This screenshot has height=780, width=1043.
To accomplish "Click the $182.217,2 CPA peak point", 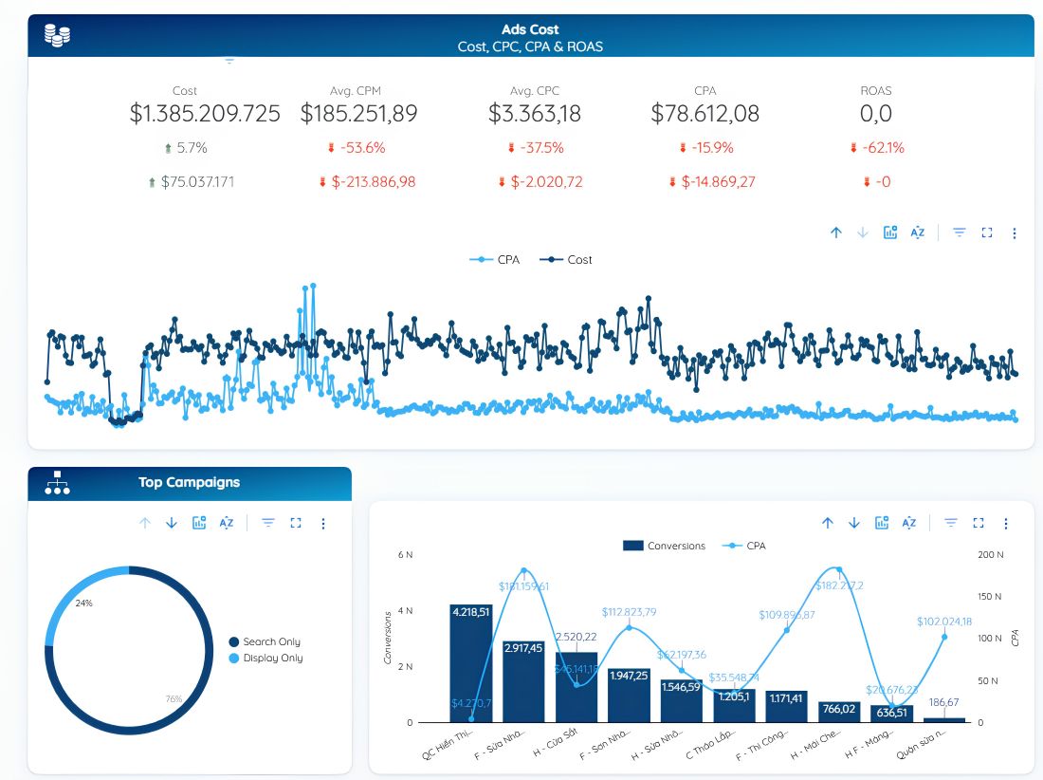I will pyautogui.click(x=839, y=569).
